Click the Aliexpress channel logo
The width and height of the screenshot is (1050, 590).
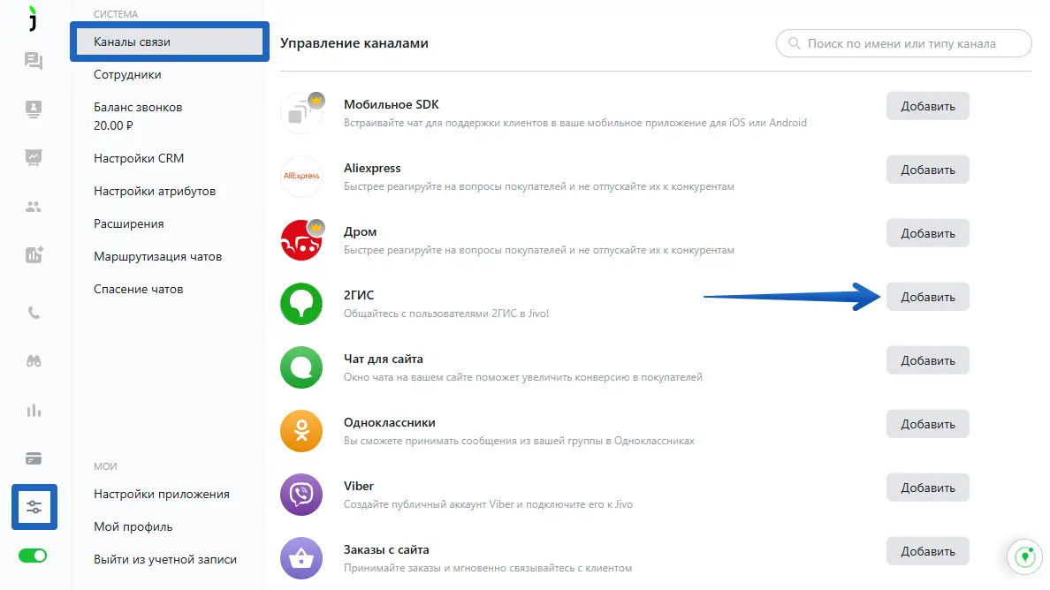[301, 176]
